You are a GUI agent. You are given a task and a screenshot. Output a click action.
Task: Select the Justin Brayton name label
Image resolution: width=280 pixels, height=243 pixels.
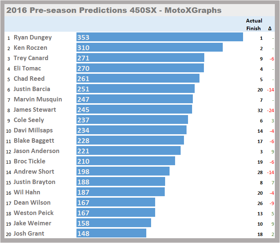34,182
